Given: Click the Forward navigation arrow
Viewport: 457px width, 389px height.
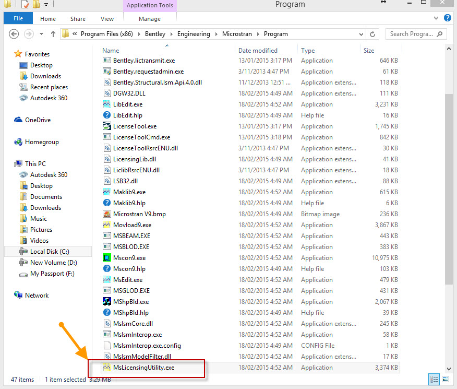Looking at the screenshot, I should 29,34.
